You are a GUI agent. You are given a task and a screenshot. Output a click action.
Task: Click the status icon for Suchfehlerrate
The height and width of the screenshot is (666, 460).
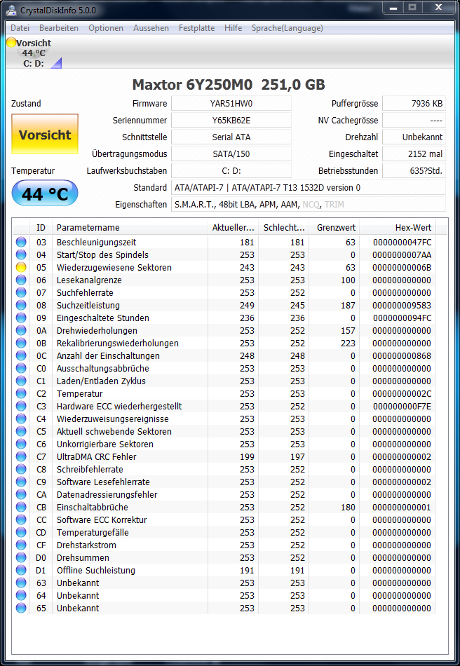pos(21,292)
